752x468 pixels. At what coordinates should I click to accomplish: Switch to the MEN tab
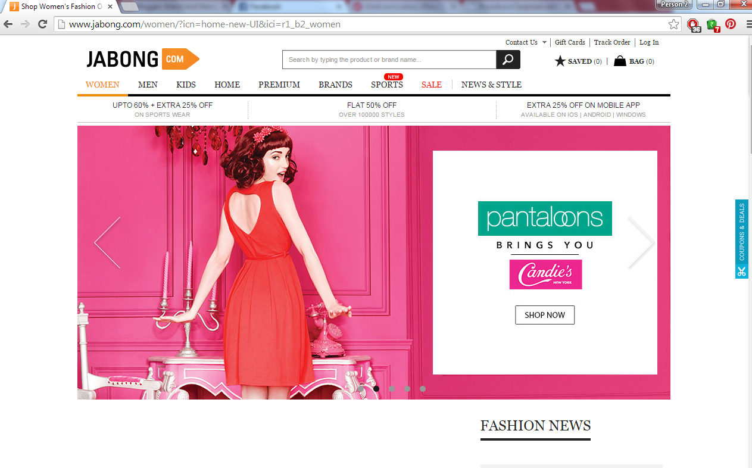point(148,85)
